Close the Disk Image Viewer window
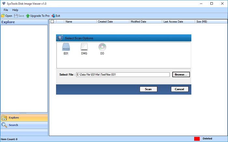 click(x=222, y=4)
